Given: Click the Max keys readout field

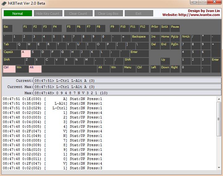Looking at the screenshot, I should click(127, 93).
